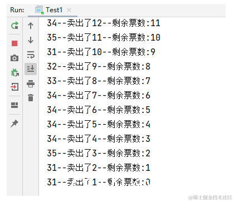Close the Test1 tab
Screen dimensions: 234x202
[69, 10]
